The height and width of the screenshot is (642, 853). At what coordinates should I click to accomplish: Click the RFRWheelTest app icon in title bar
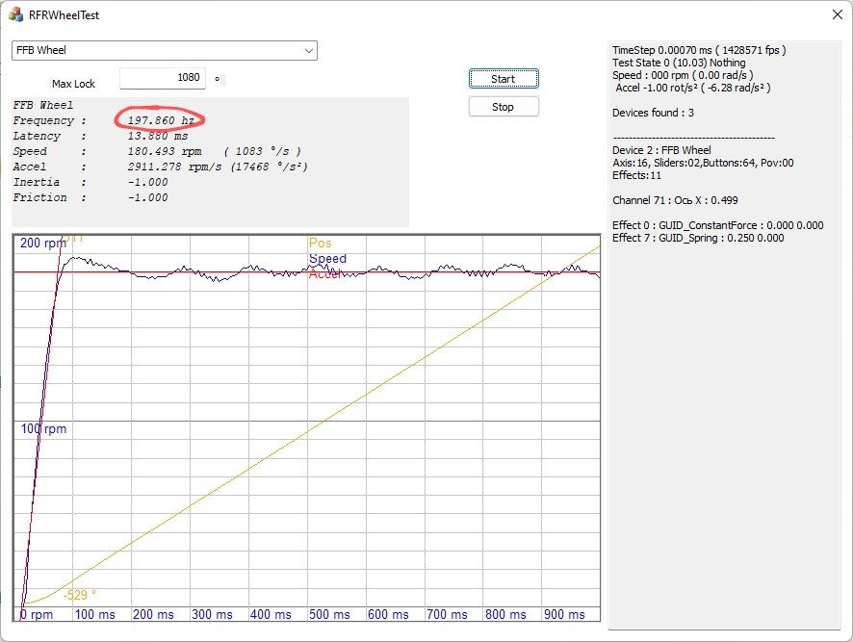tap(15, 15)
